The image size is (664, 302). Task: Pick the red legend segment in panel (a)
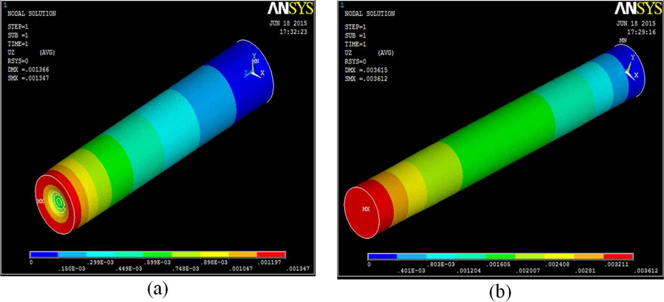271,255
